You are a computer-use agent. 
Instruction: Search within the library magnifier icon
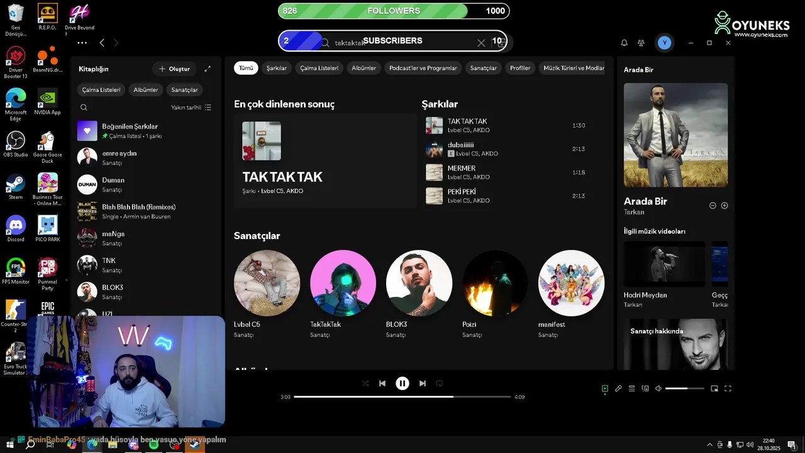84,108
